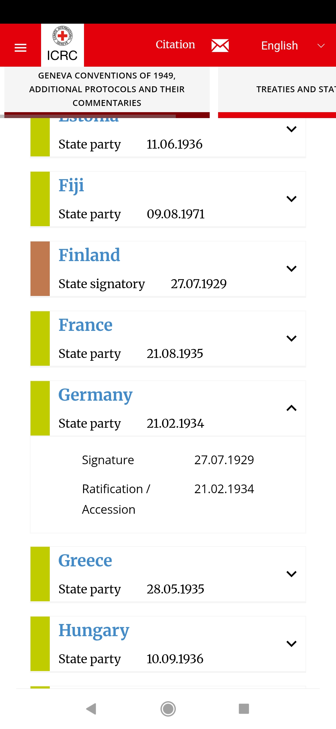
Task: Open the Finland country link
Action: tap(89, 255)
